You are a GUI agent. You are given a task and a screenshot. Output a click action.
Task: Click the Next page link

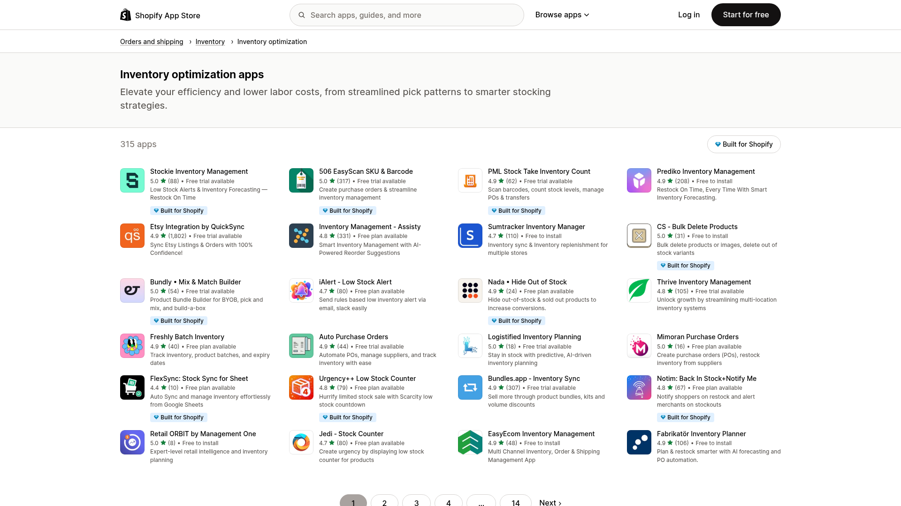pos(550,502)
